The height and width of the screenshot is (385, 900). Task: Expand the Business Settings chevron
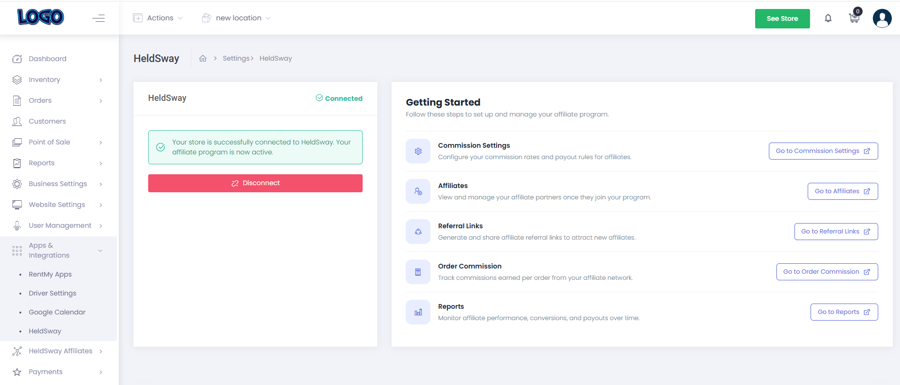pyautogui.click(x=101, y=184)
